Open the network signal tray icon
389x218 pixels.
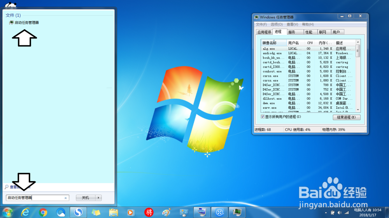tap(347, 213)
